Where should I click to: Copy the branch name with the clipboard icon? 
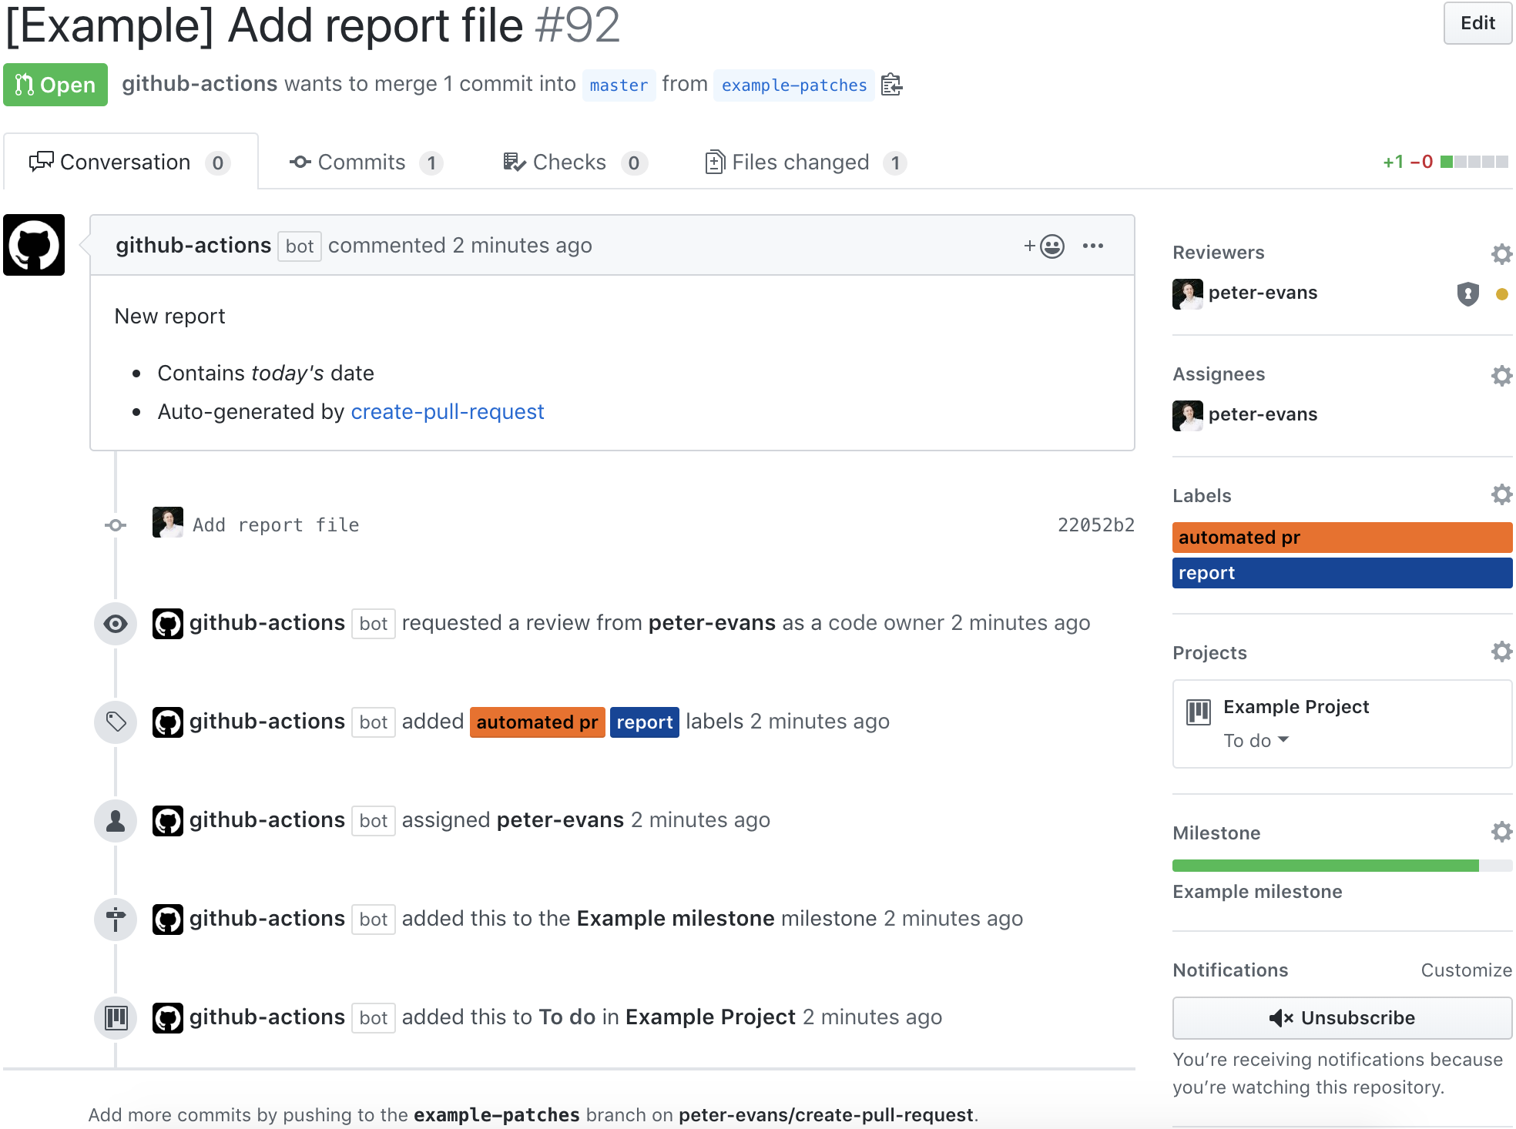point(892,85)
